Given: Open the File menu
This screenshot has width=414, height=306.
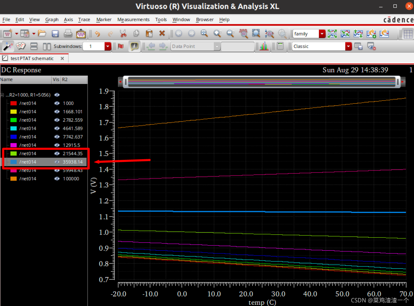Looking at the screenshot, I should point(6,19).
